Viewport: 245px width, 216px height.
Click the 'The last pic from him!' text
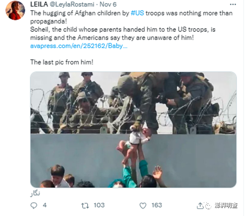click(62, 62)
